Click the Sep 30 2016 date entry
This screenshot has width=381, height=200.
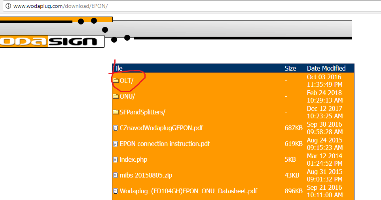point(325,128)
